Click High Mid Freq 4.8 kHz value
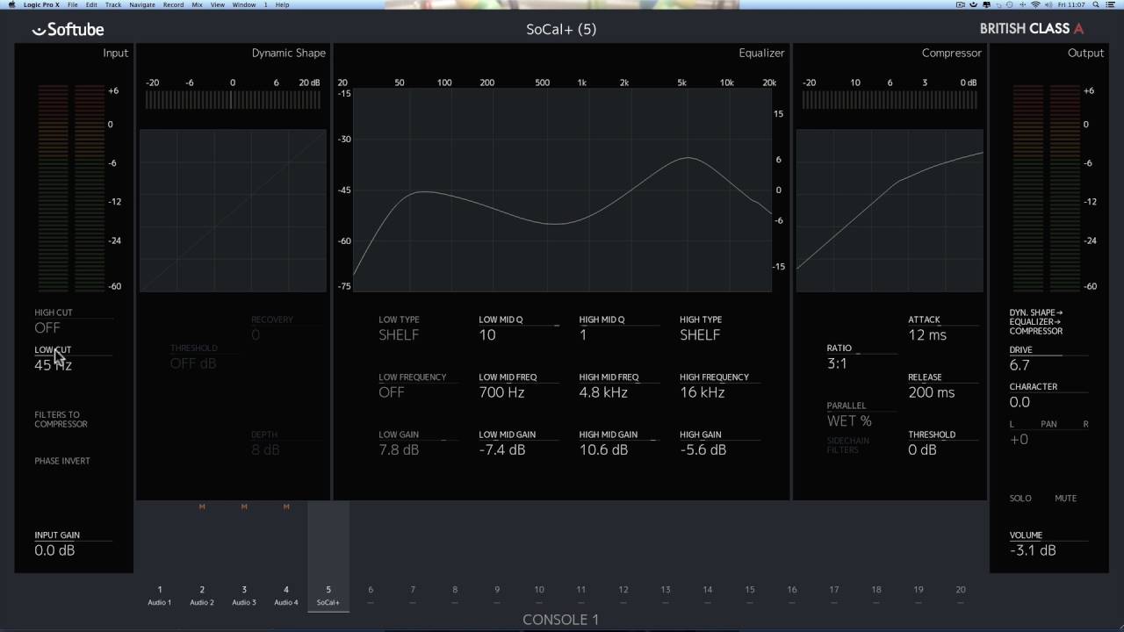Image resolution: width=1124 pixels, height=632 pixels. (603, 392)
